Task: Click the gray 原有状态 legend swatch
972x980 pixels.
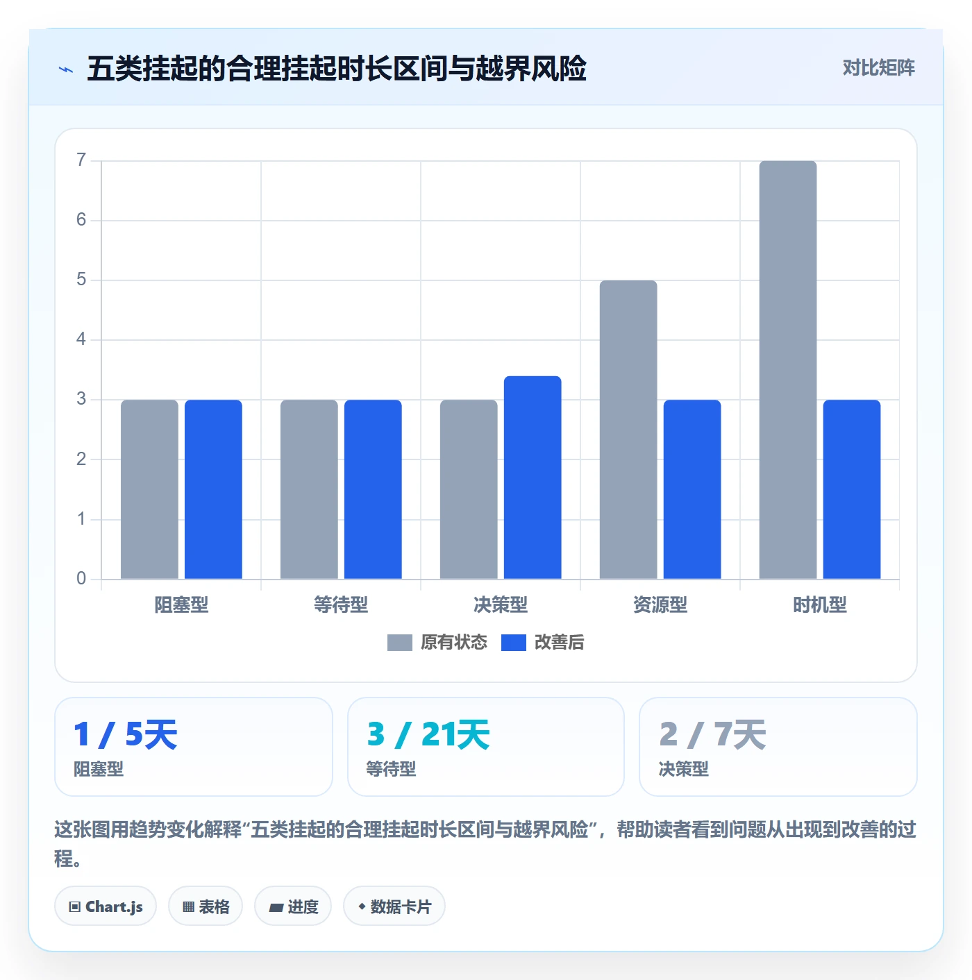Action: click(400, 643)
